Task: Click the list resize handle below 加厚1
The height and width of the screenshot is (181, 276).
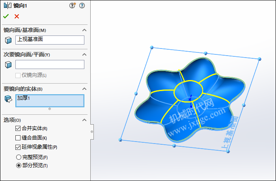Action: tap(50, 109)
